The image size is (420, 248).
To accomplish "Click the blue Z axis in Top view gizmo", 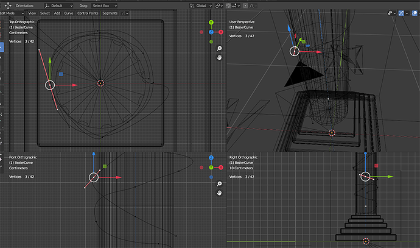I will (x=211, y=32).
